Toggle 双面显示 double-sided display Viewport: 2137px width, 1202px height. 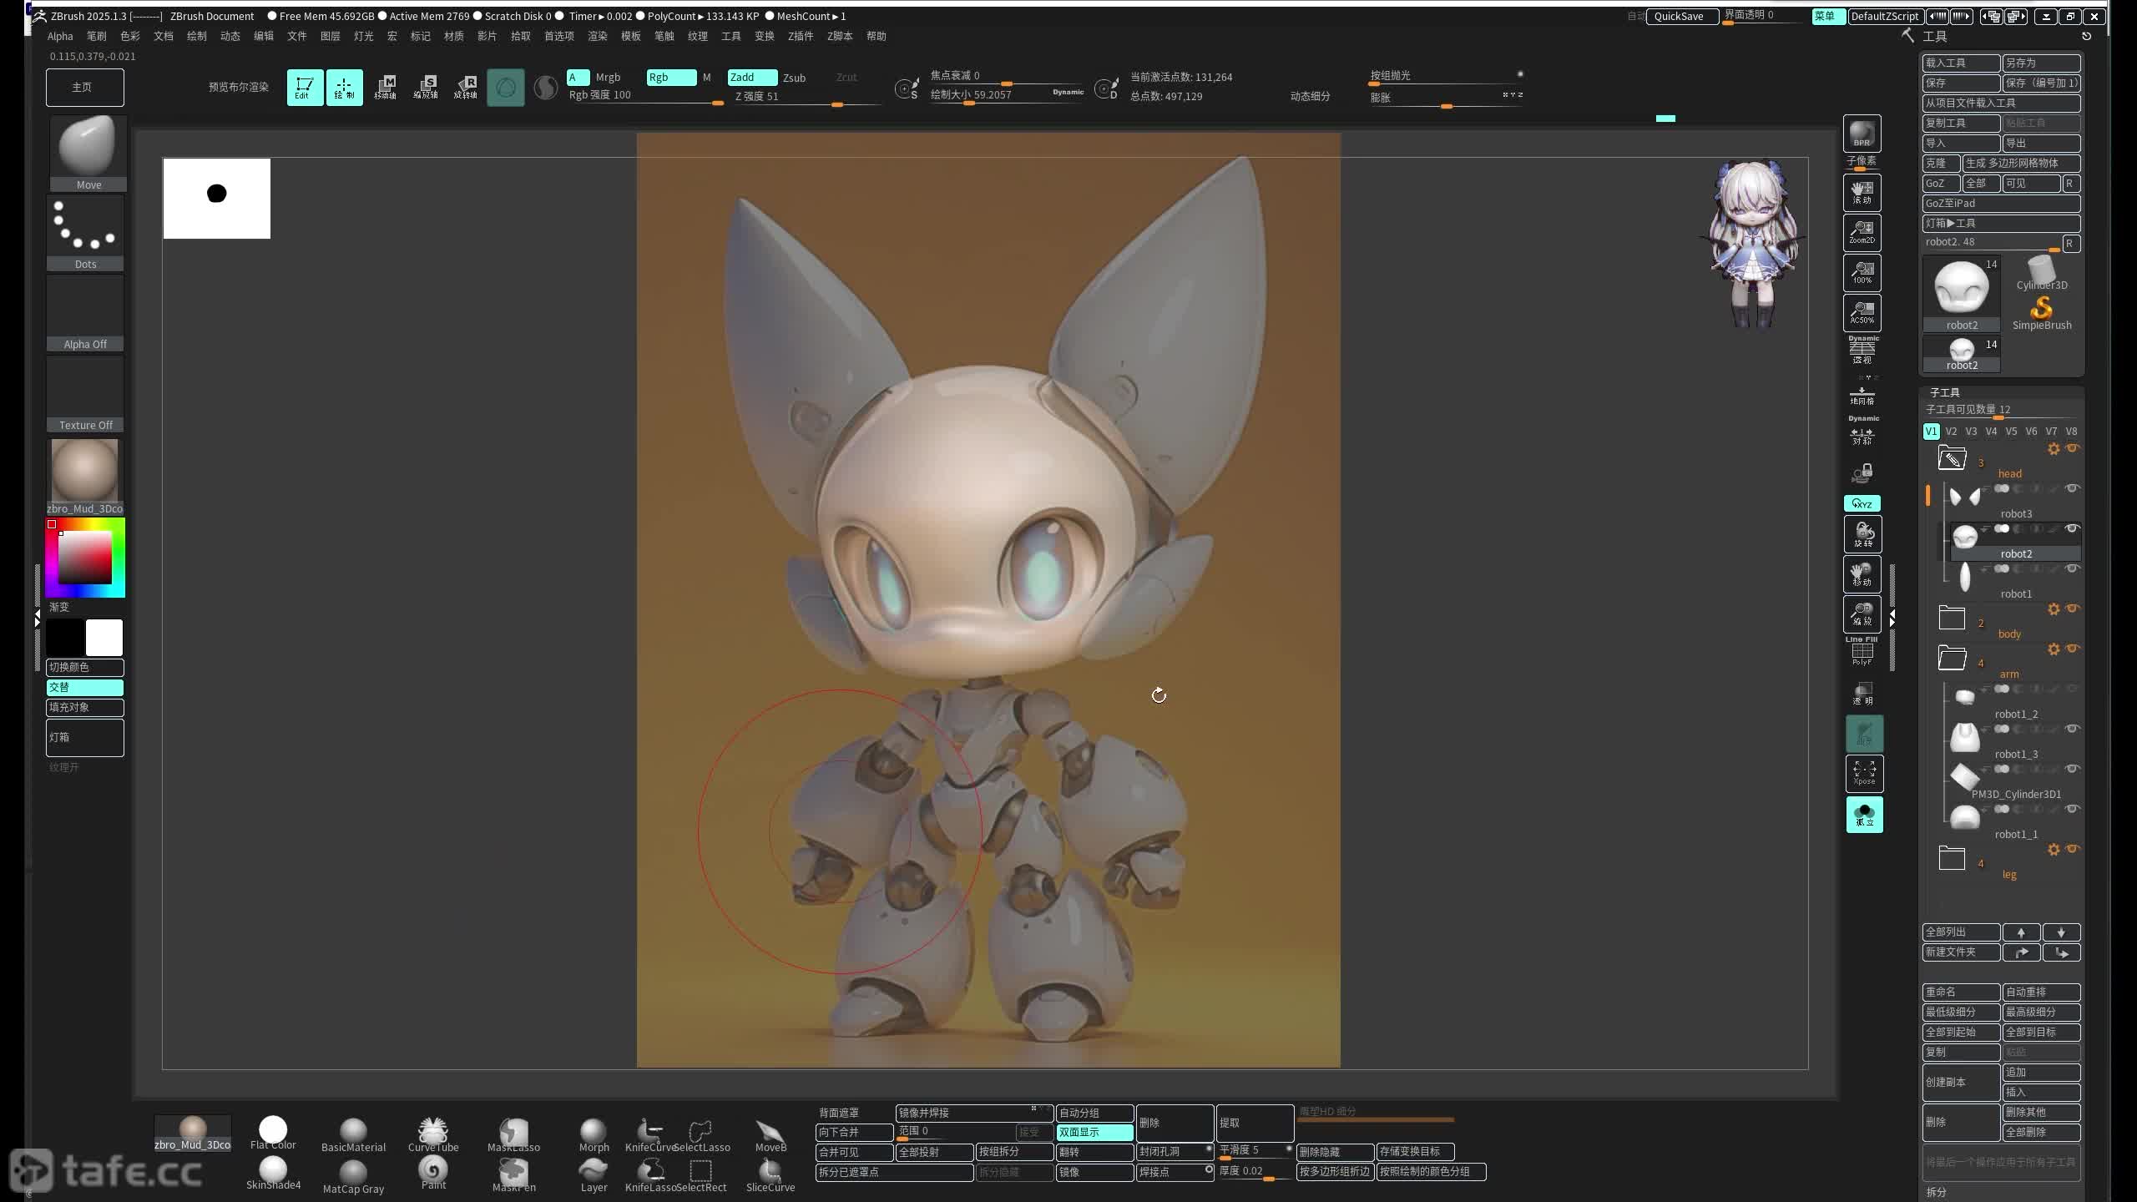pos(1094,1133)
